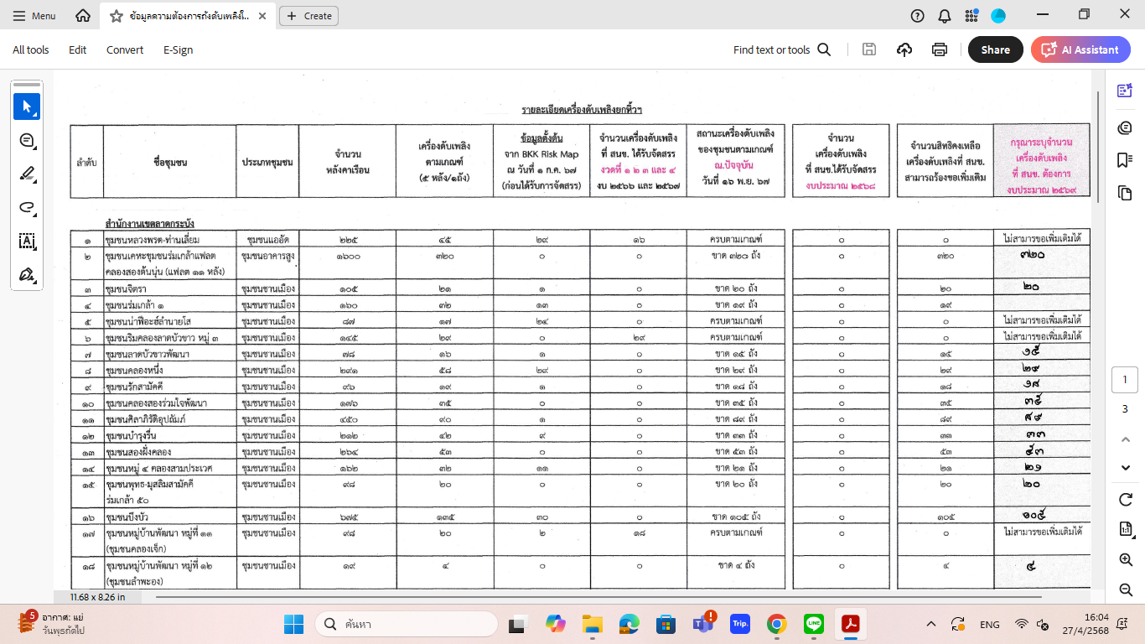The height and width of the screenshot is (644, 1145).
Task: Click the current page number box
Action: [x=1125, y=380]
